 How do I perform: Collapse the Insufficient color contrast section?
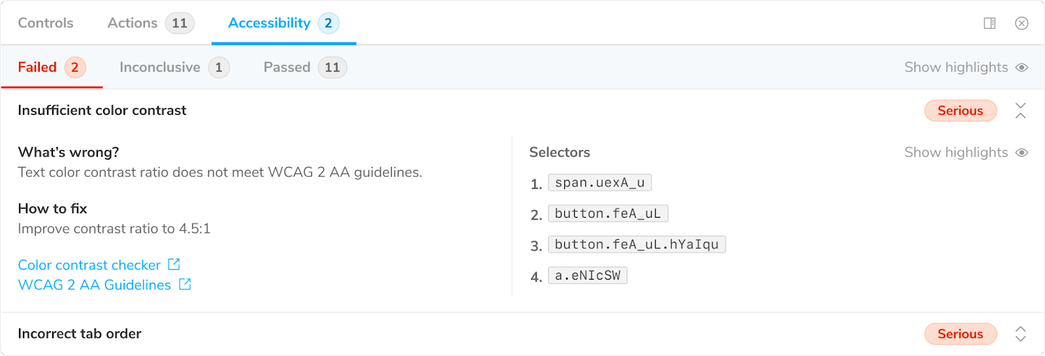pyautogui.click(x=1021, y=110)
